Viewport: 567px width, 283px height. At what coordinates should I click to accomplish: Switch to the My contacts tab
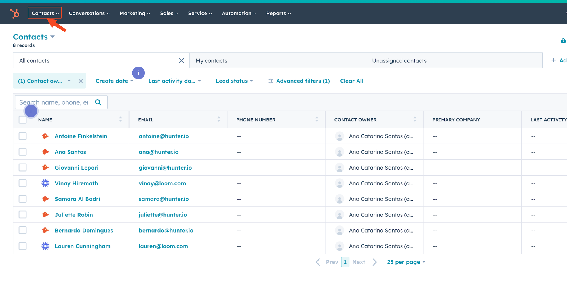(x=278, y=60)
